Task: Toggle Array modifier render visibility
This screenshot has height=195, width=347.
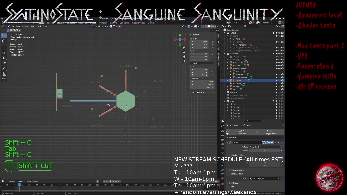Action: pyautogui.click(x=272, y=142)
